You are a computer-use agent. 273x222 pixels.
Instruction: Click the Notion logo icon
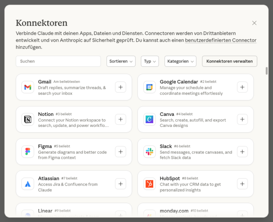28,119
